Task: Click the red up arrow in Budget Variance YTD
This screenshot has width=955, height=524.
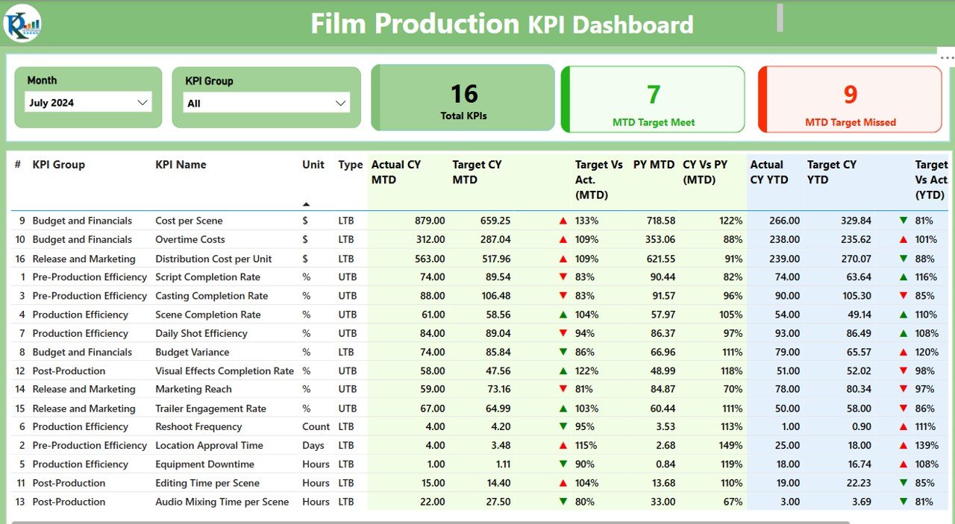Action: (x=904, y=352)
